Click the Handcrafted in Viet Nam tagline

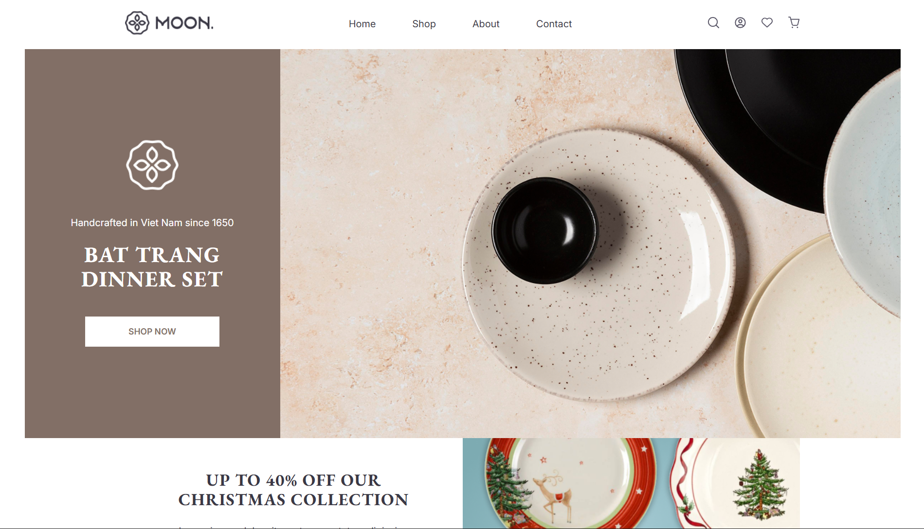pos(152,223)
